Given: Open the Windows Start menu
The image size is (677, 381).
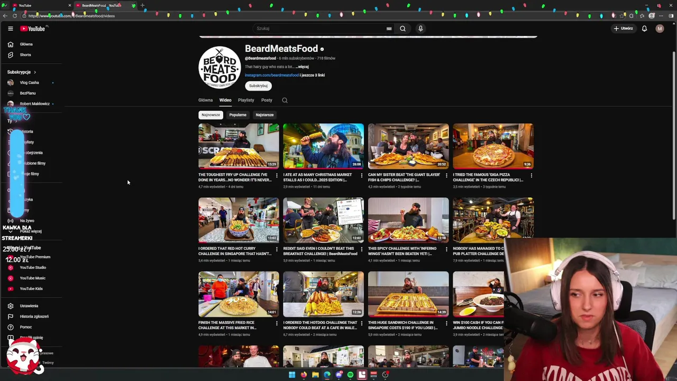Looking at the screenshot, I should tap(292, 375).
